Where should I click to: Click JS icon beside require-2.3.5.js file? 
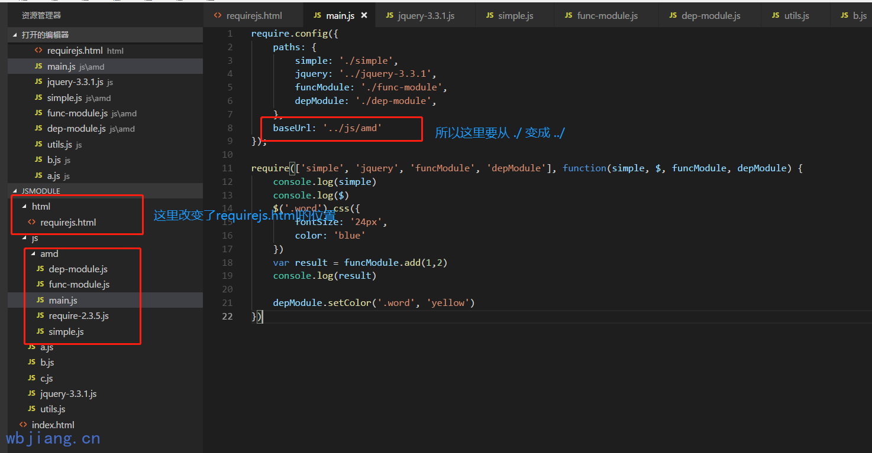(x=40, y=316)
